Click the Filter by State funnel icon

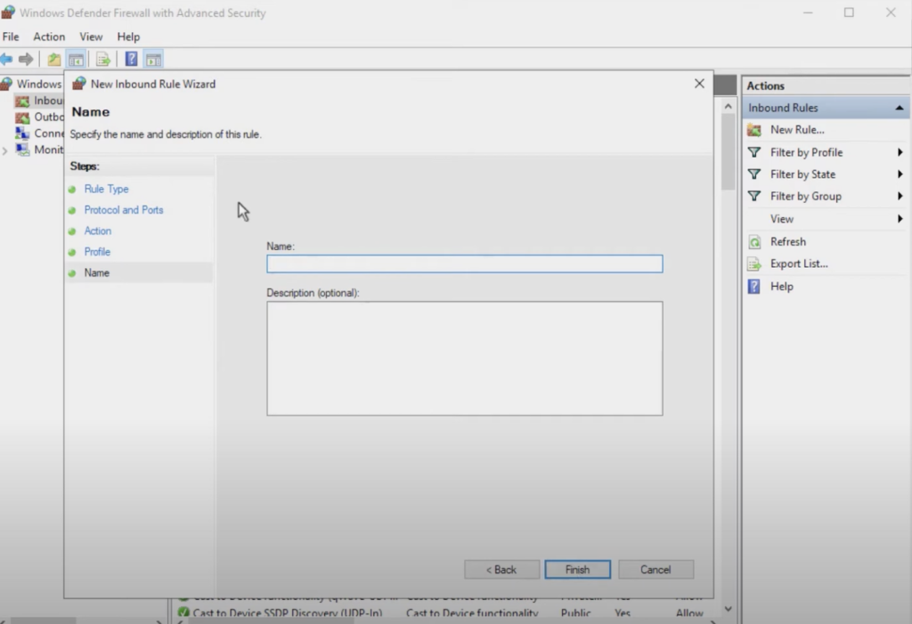(754, 174)
